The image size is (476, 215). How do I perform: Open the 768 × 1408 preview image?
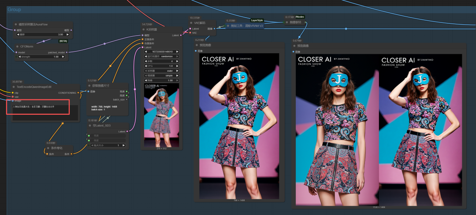(x=239, y=126)
